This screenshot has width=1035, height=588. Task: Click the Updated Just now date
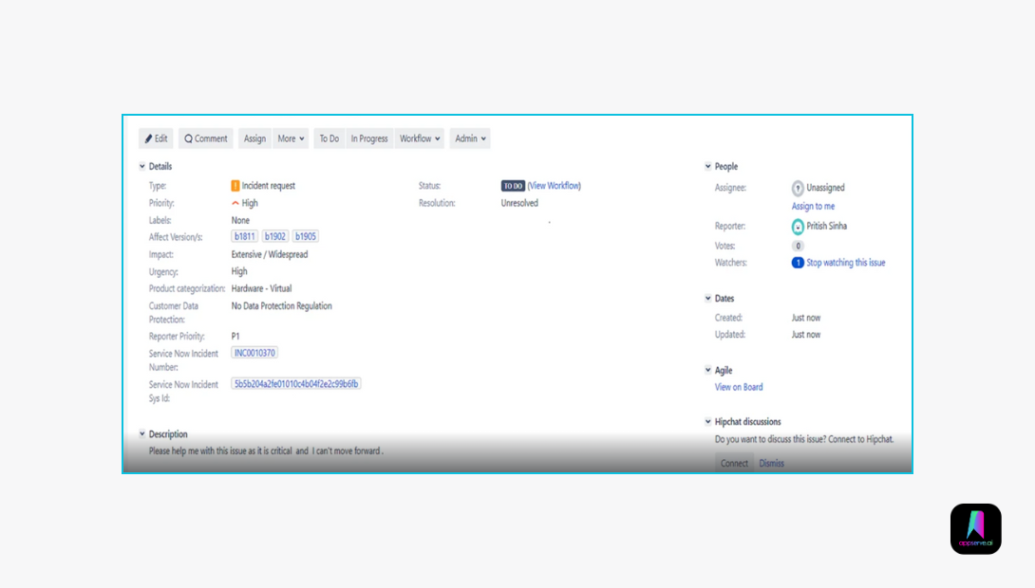(x=806, y=335)
